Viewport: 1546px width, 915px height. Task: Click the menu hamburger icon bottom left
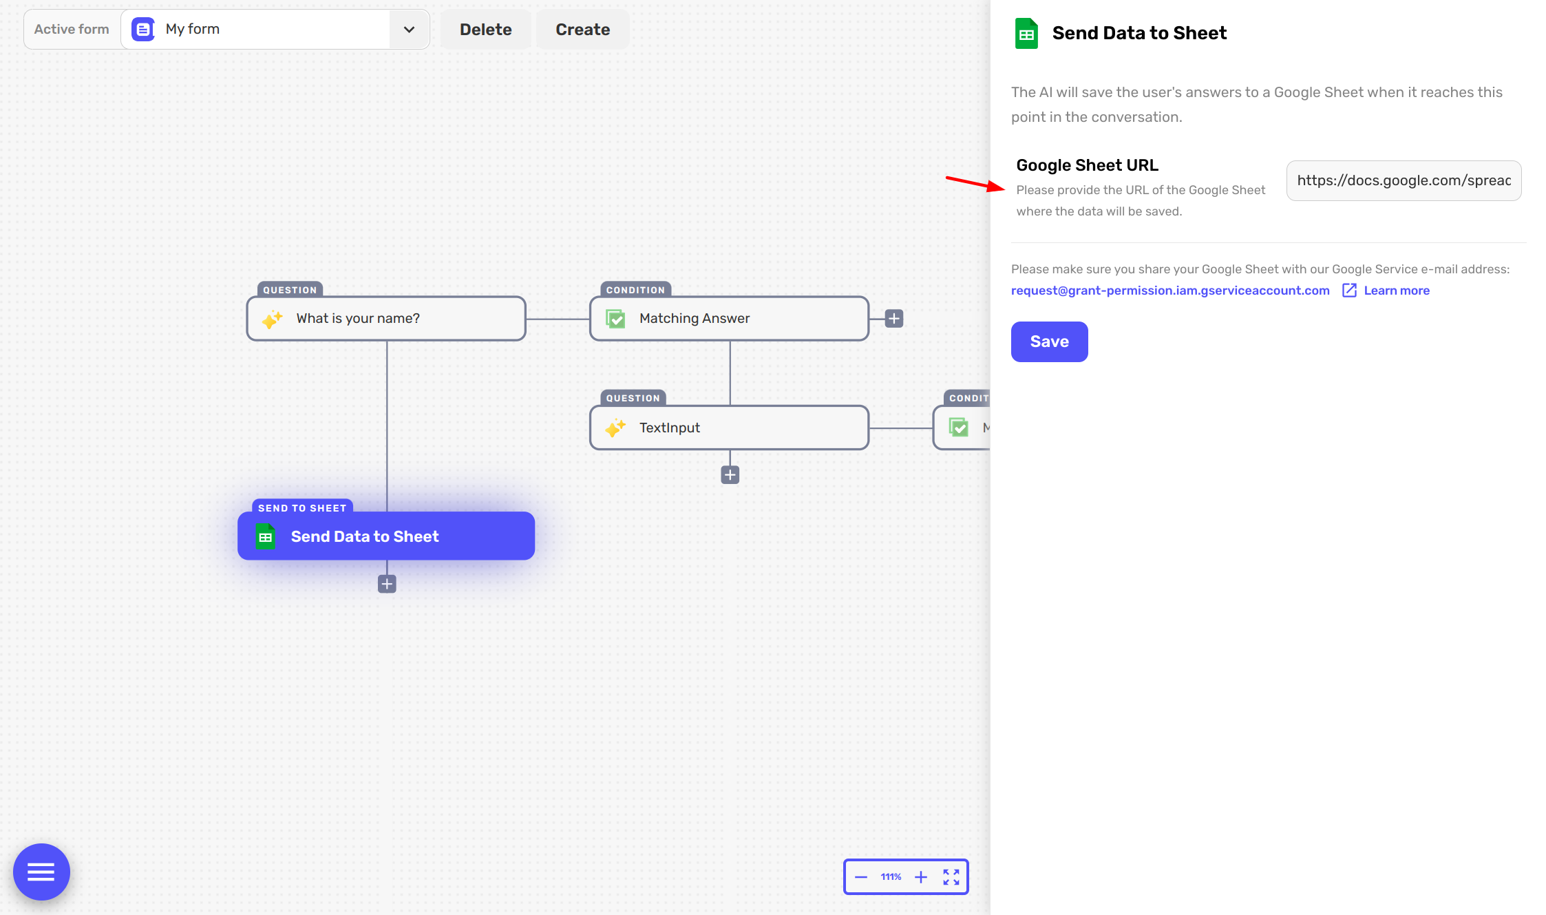pos(41,872)
